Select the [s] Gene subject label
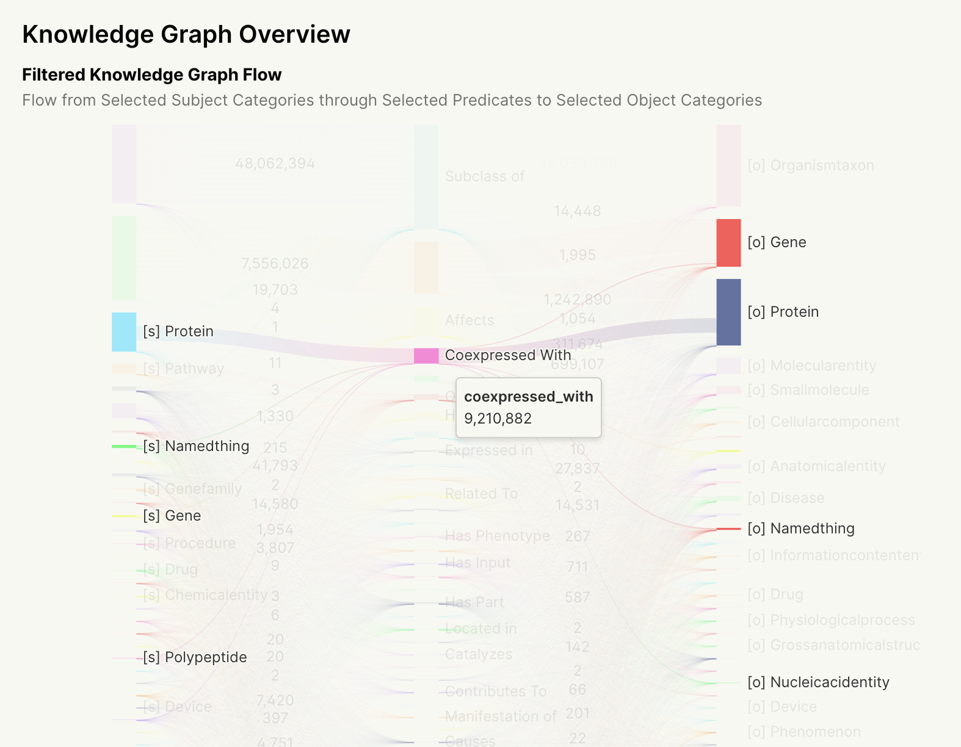The height and width of the screenshot is (747, 961). [x=172, y=516]
